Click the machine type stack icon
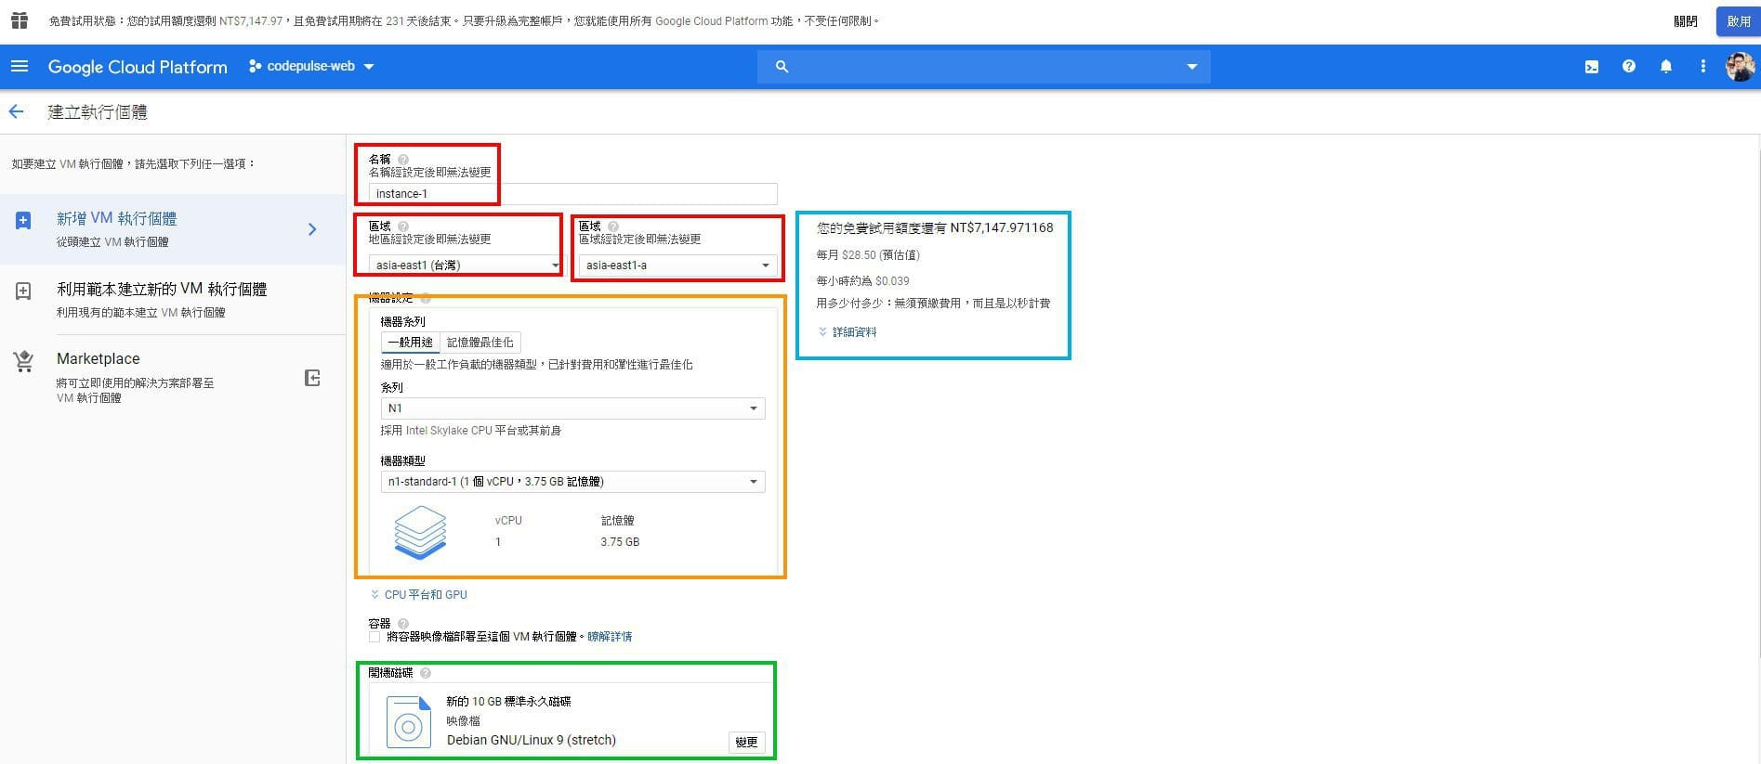 420,532
